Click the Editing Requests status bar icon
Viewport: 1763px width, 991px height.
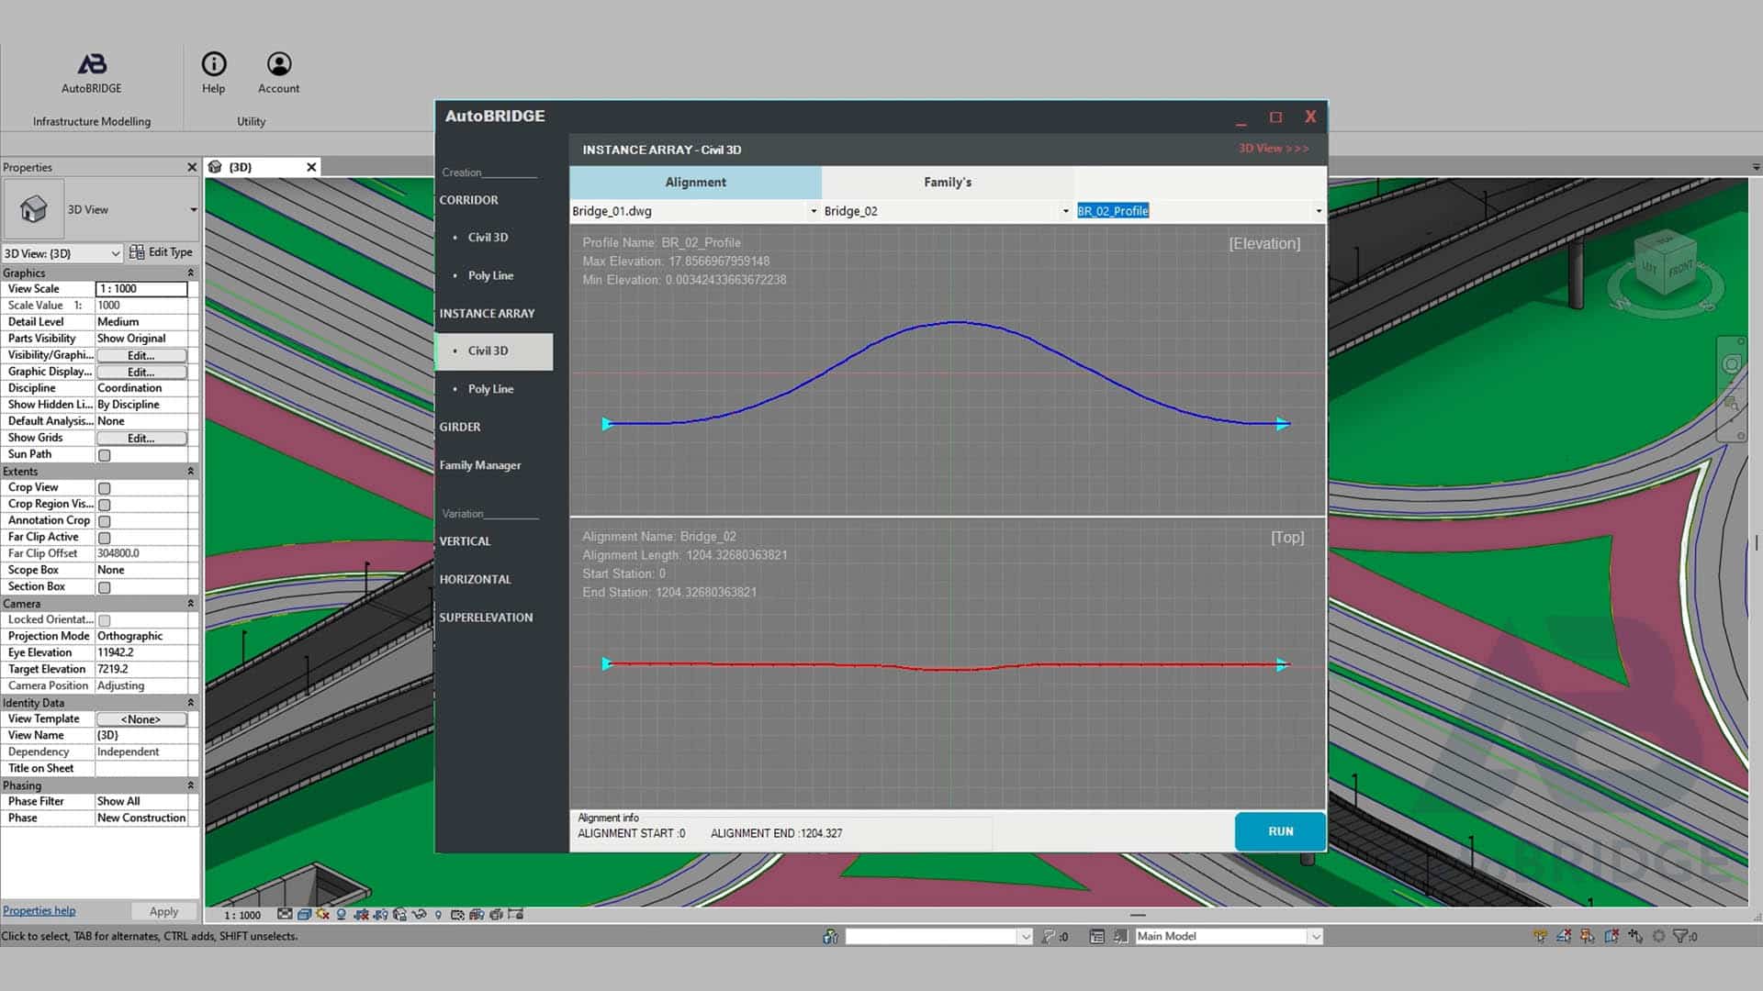pyautogui.click(x=1048, y=936)
